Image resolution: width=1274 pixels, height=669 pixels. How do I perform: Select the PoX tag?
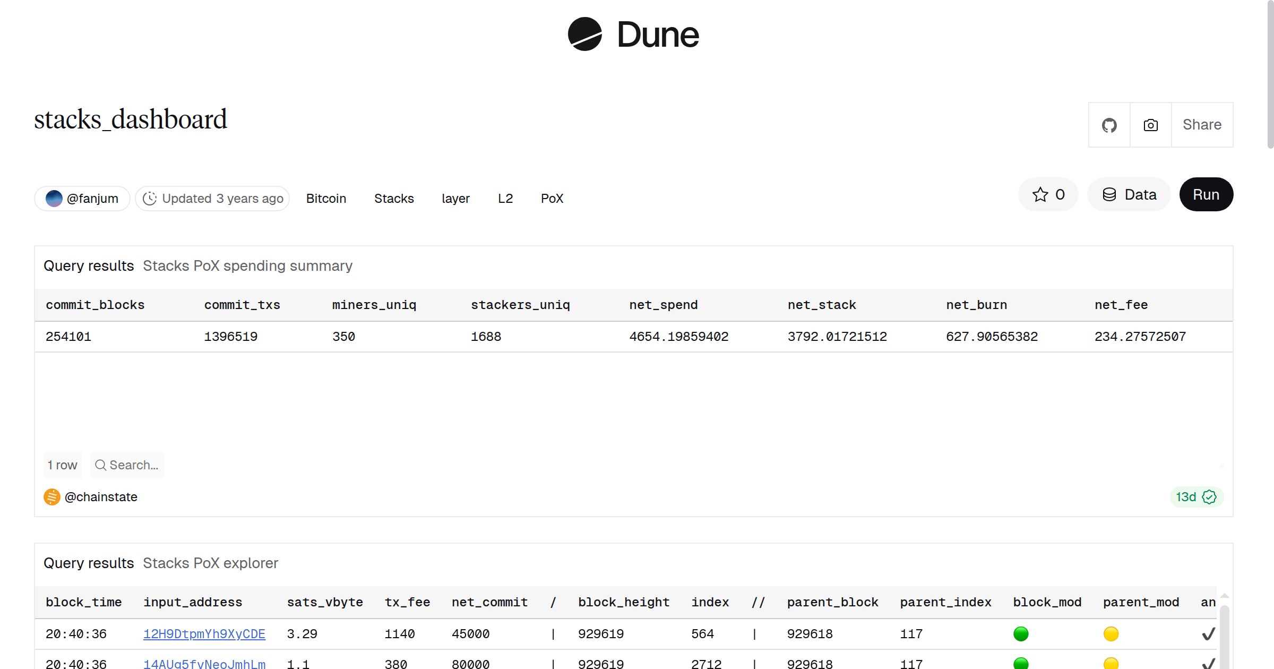pyautogui.click(x=552, y=198)
